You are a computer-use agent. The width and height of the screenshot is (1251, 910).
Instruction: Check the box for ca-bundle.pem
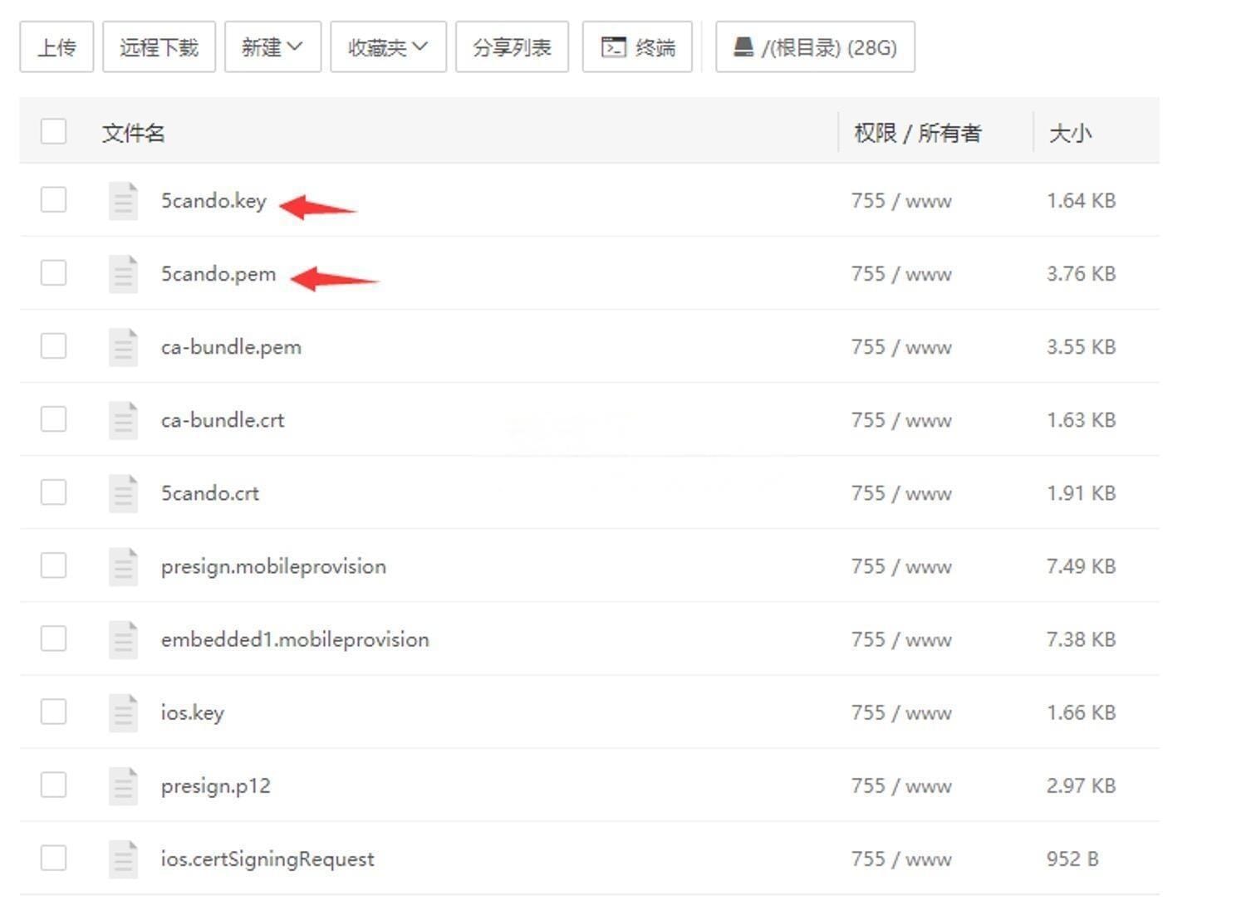tap(53, 345)
